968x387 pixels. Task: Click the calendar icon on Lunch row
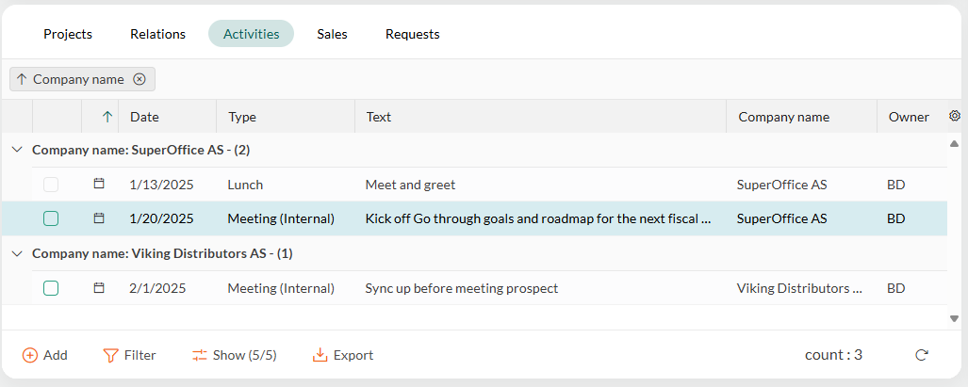point(99,184)
